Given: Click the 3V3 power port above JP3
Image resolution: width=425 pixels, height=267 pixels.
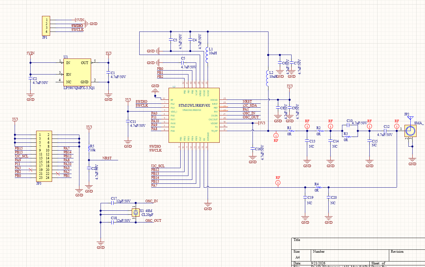Looking at the screenshot, I should [15, 121].
